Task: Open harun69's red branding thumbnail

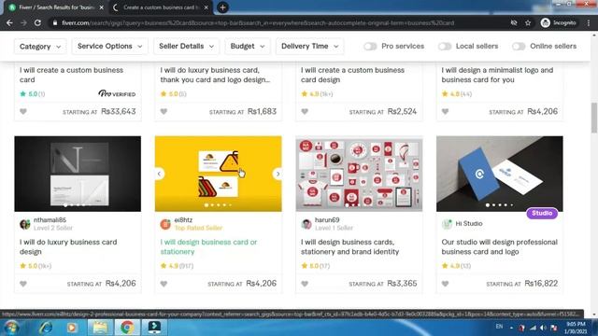Action: [359, 174]
